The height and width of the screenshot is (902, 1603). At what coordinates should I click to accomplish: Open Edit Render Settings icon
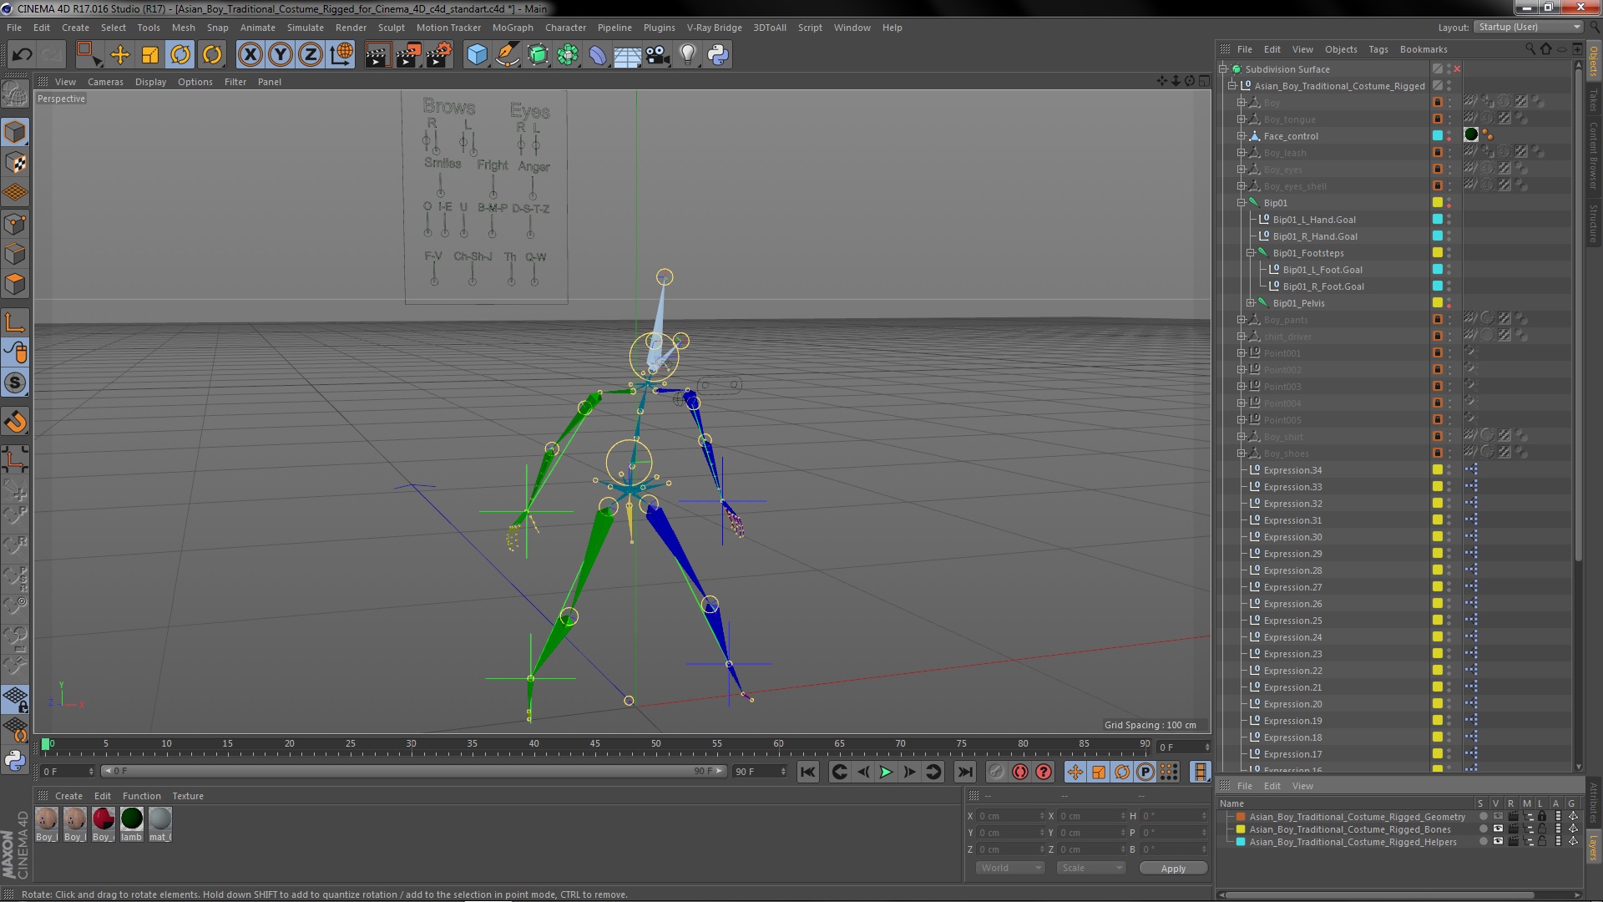[x=438, y=55]
